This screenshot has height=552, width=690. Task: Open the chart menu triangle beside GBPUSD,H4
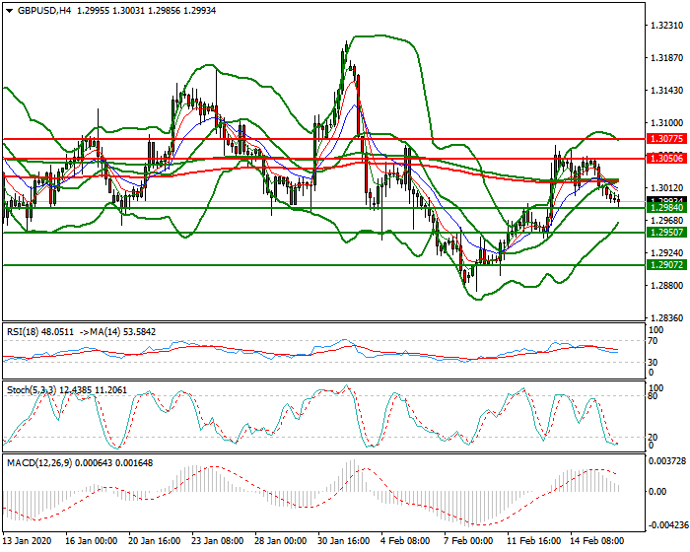(9, 11)
